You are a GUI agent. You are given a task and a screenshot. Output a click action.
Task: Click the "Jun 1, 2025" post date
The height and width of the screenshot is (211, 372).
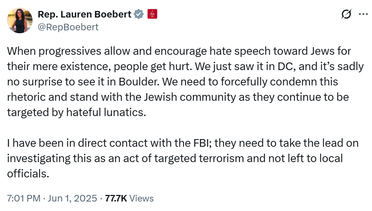click(73, 198)
